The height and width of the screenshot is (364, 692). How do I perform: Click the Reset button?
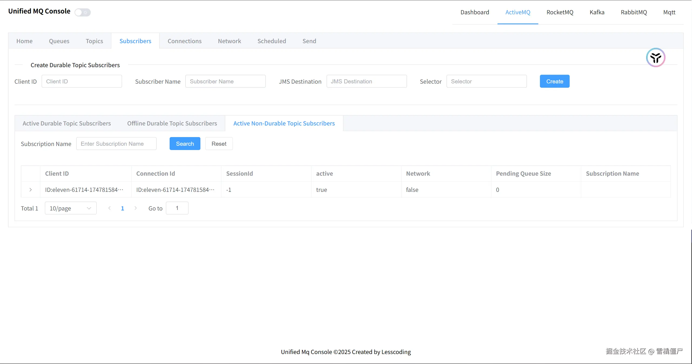219,144
